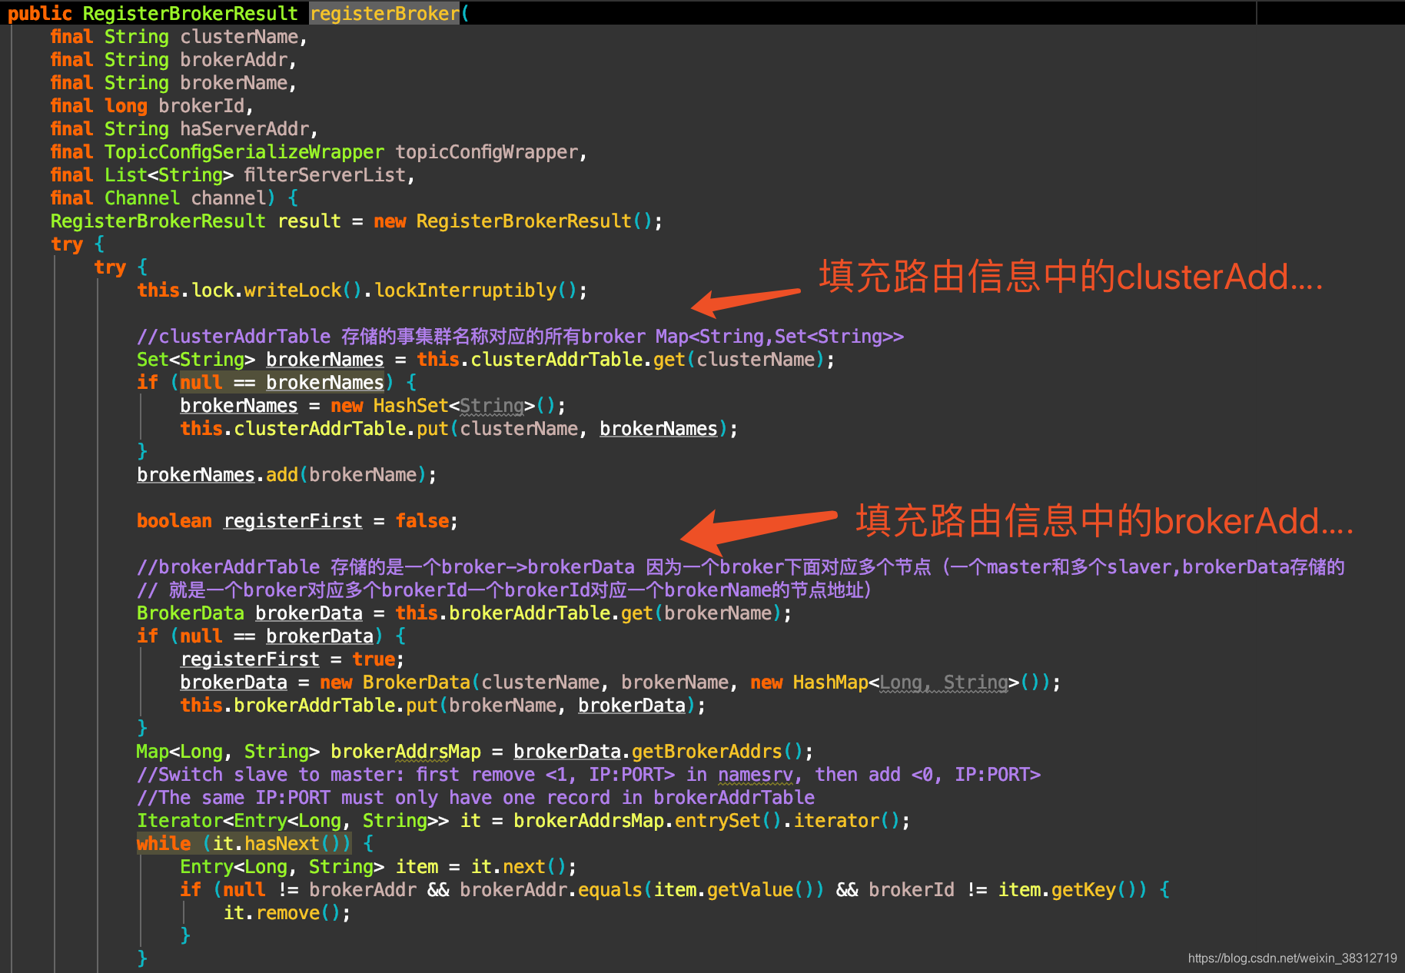The image size is (1405, 973).
Task: Click new BrokerData constructor call
Action: coord(684,682)
